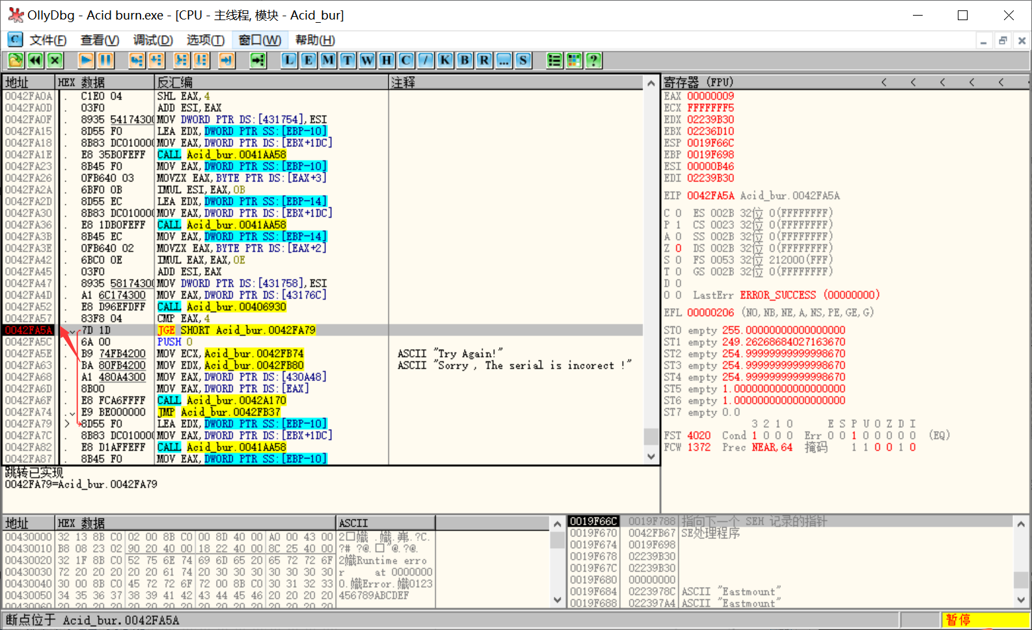This screenshot has width=1032, height=630.
Task: Toggle the S flag value
Action: tap(678, 260)
